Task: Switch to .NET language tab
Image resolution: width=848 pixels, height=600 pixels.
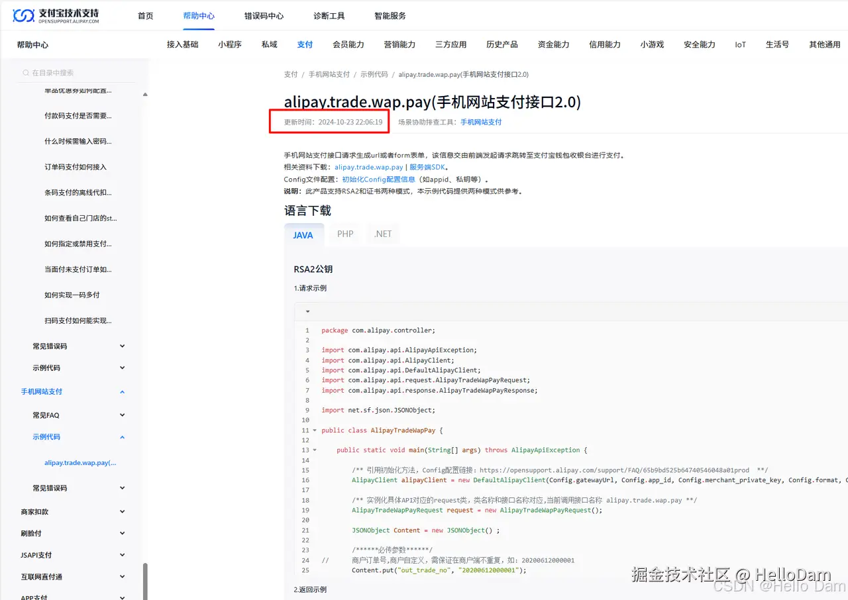Action: click(x=383, y=234)
